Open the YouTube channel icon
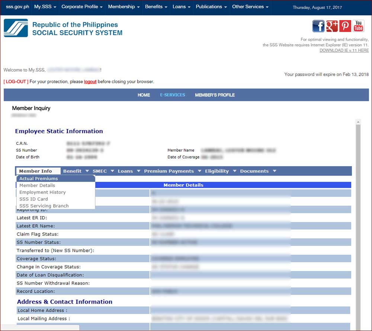Viewport: 372px width, 331px height. 358,26
